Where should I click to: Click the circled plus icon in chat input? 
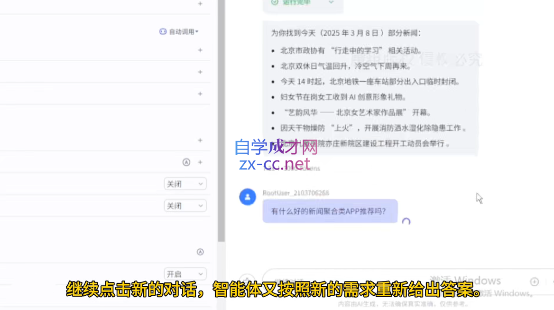[535, 282]
